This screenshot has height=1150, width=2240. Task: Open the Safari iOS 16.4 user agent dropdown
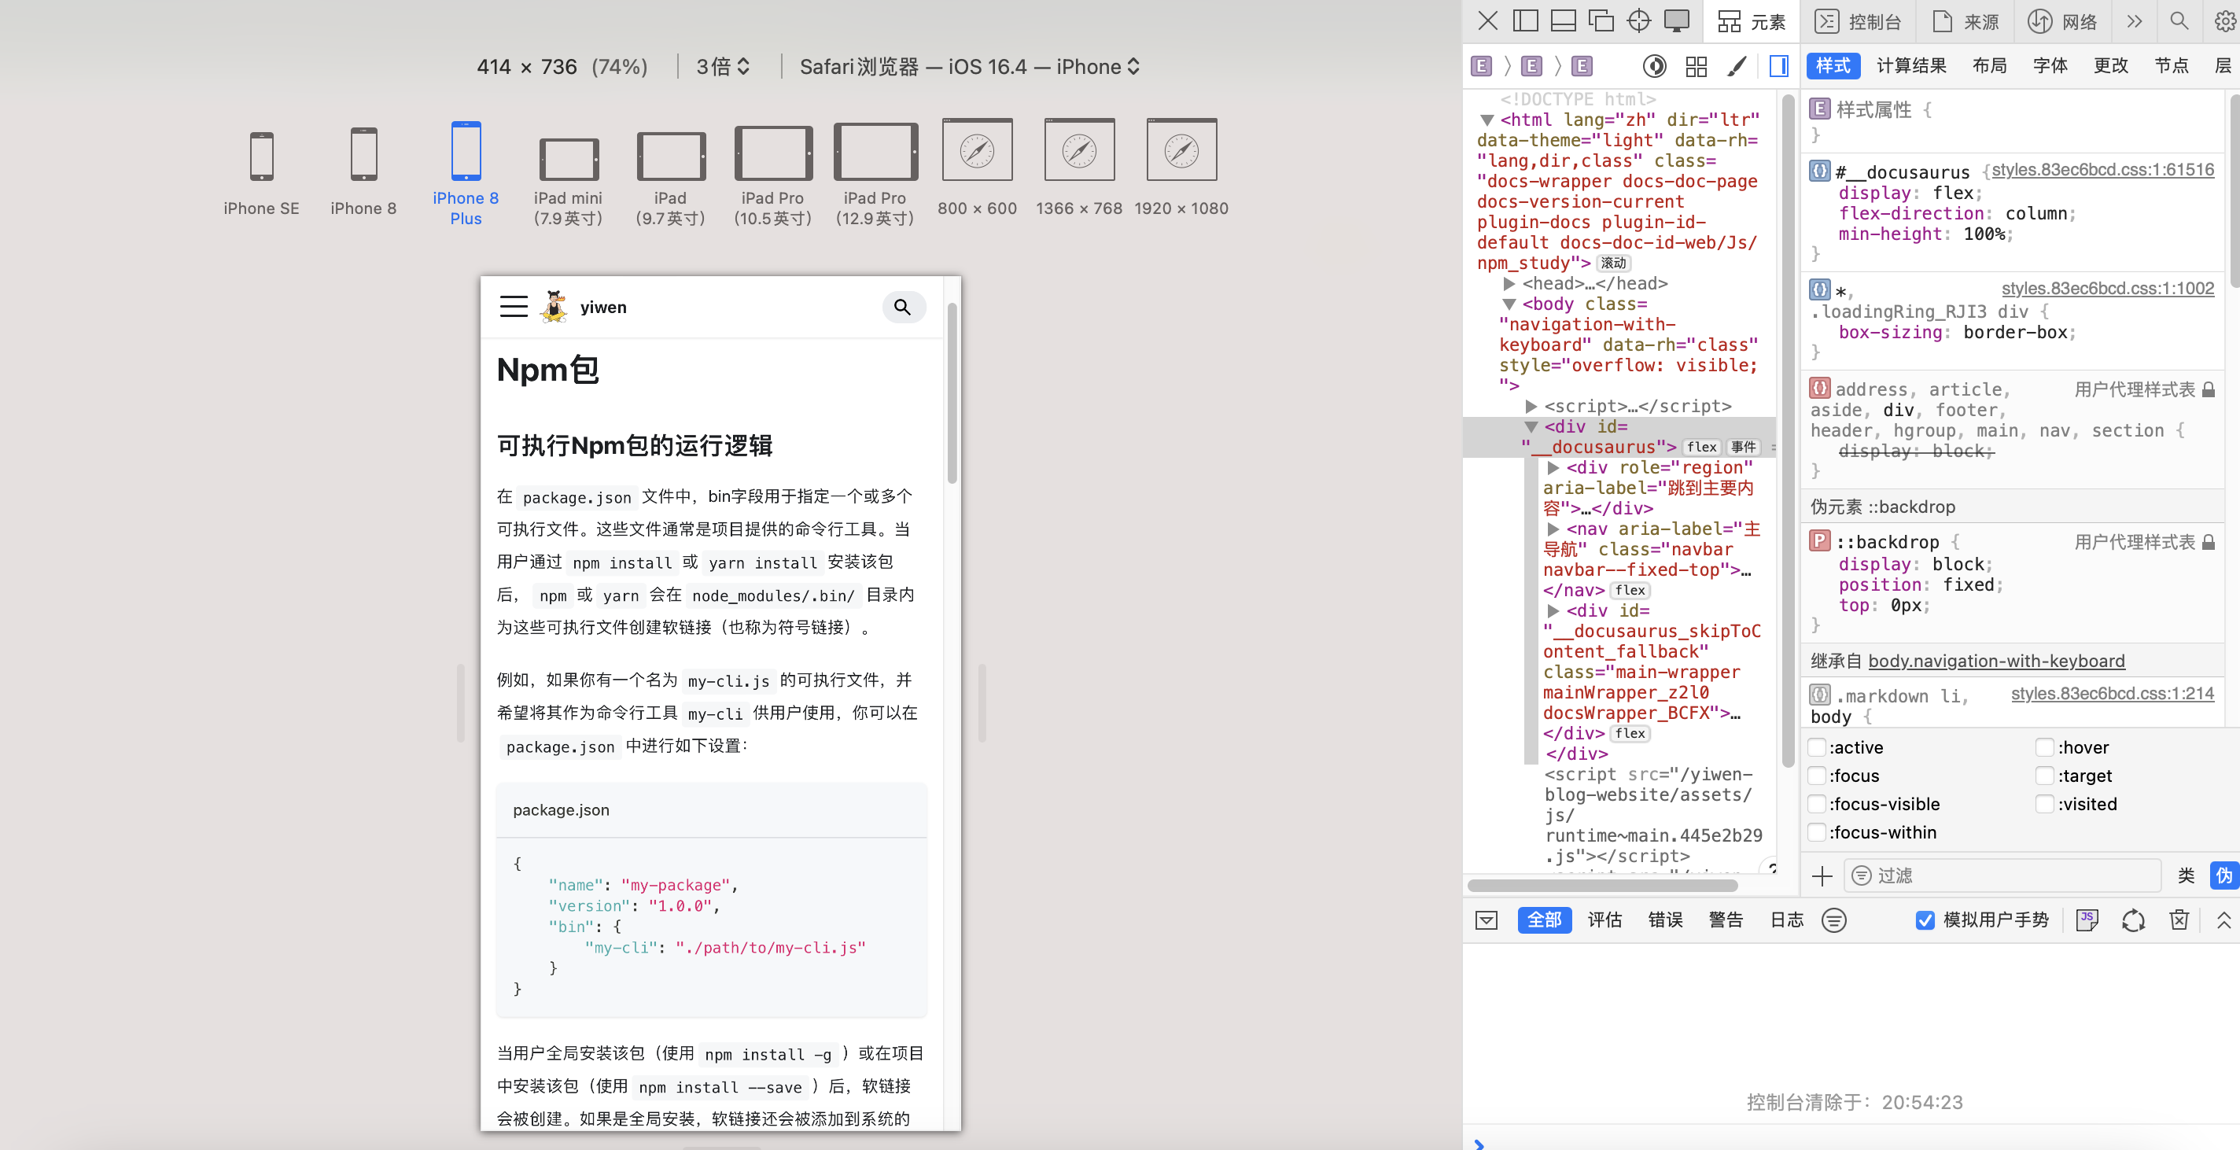point(969,66)
